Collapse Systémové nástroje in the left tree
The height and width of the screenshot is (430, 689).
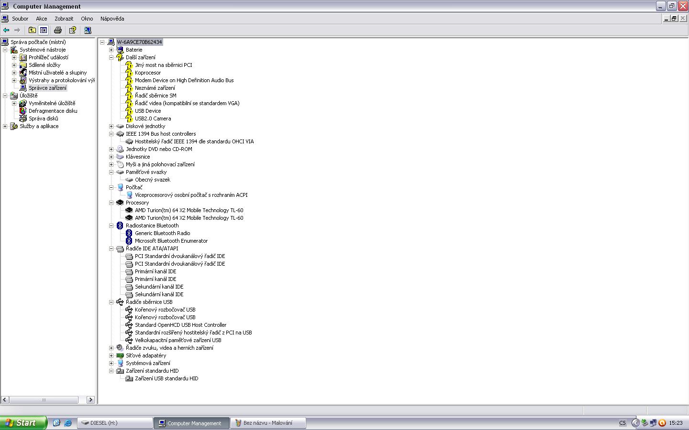pos(5,50)
